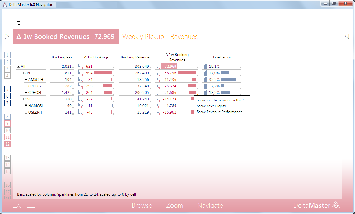This screenshot has height=214, width=355.
Task: Expand the CPHLCY node
Action: pyautogui.click(x=26, y=86)
